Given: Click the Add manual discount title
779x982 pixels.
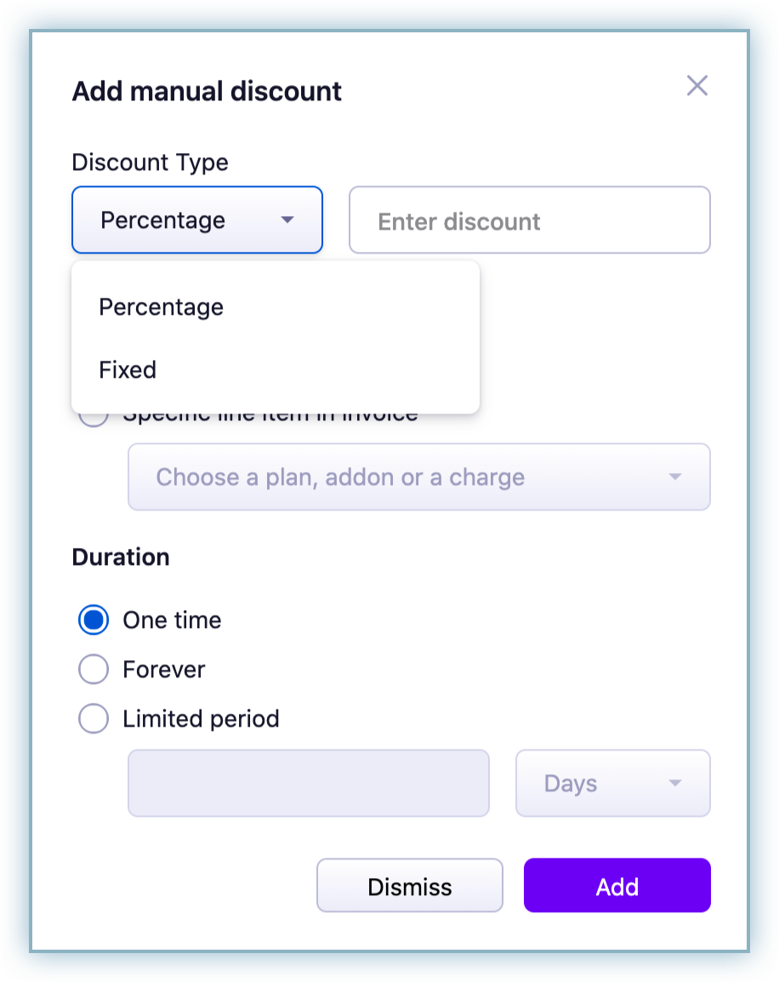Looking at the screenshot, I should (206, 91).
